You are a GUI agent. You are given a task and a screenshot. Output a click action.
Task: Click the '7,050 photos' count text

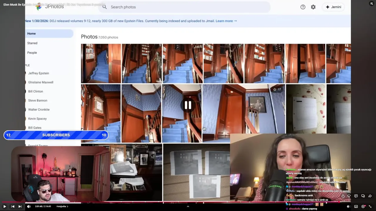point(108,37)
